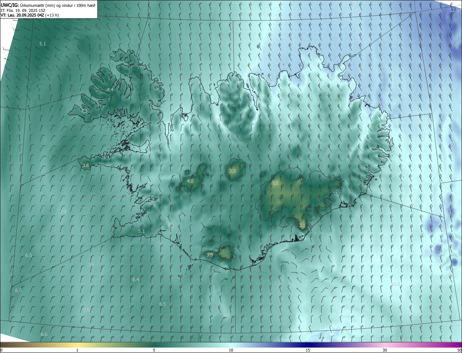Click the colour scale tick label 30
Screen dimensions: 462x353
pyautogui.click(x=385, y=350)
